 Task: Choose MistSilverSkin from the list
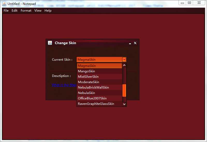(x=99, y=76)
